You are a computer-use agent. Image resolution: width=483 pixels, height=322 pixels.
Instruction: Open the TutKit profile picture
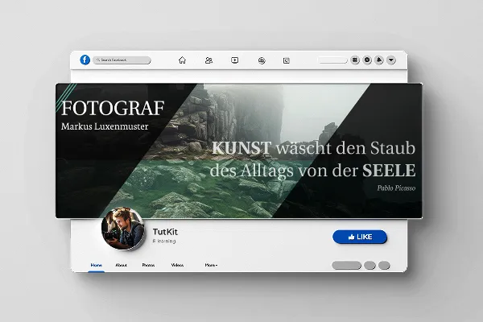pyautogui.click(x=122, y=229)
